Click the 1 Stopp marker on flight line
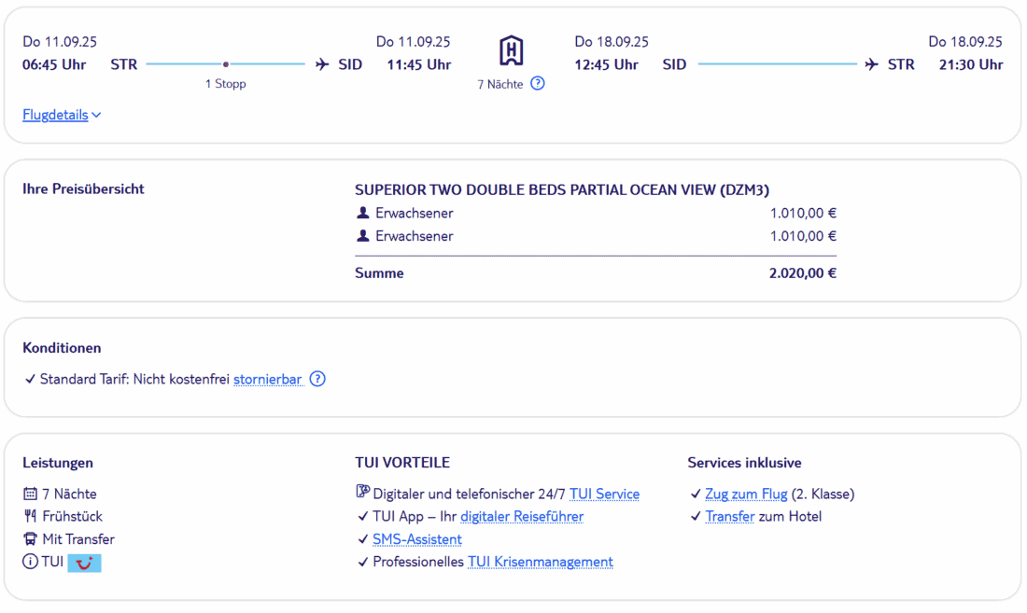1027x613 pixels. 226,65
